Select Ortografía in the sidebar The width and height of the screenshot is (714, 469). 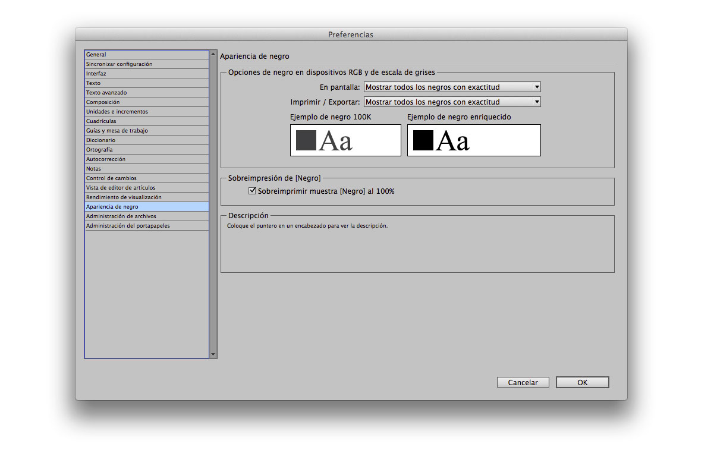[x=147, y=150]
